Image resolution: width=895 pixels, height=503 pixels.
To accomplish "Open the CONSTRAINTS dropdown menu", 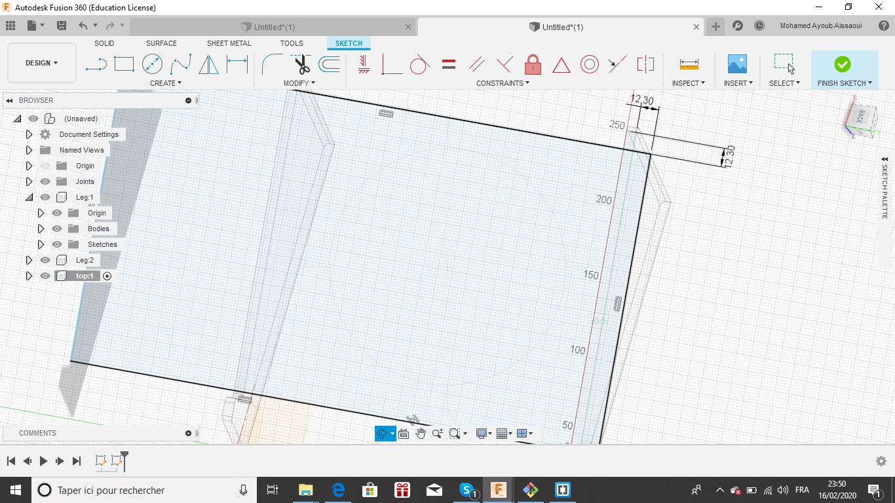I will (x=503, y=83).
